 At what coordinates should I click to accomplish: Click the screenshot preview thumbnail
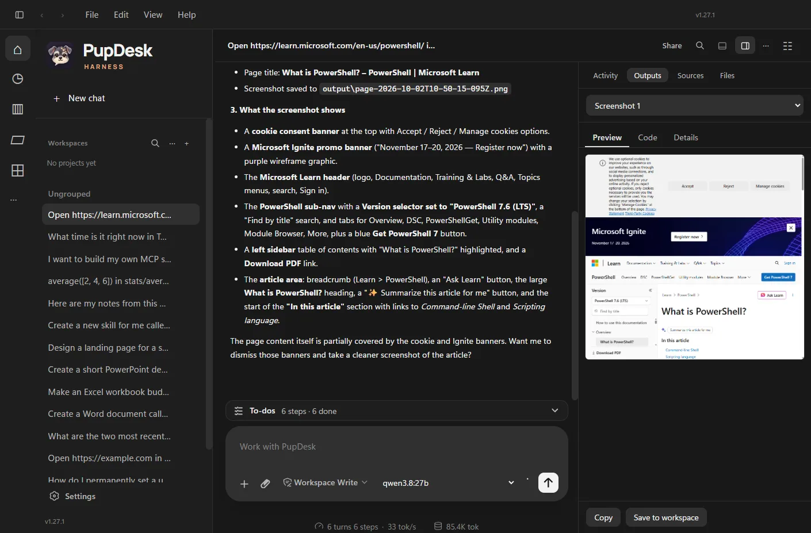pyautogui.click(x=694, y=257)
